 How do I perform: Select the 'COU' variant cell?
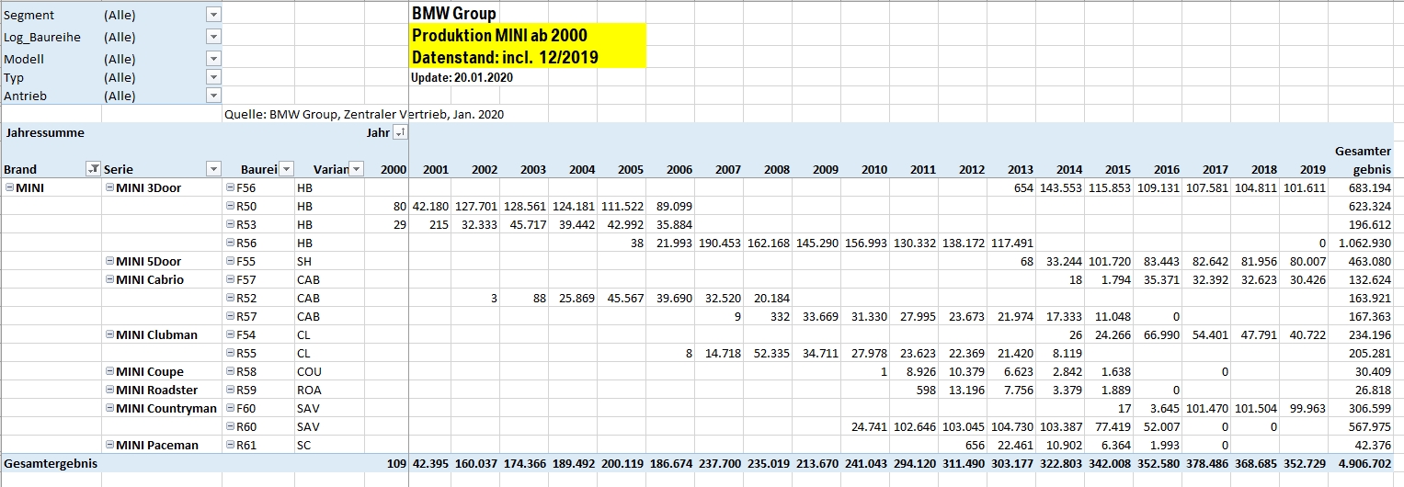309,371
